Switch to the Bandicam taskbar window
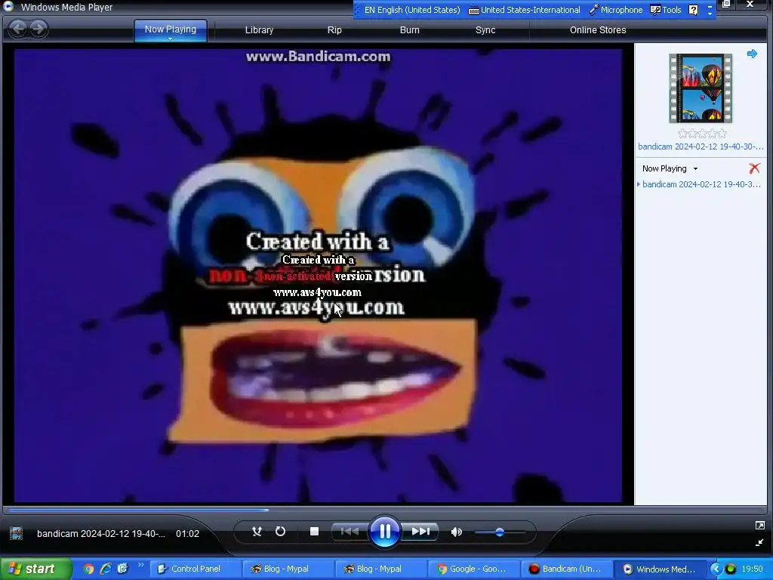This screenshot has height=580, width=773. point(566,569)
